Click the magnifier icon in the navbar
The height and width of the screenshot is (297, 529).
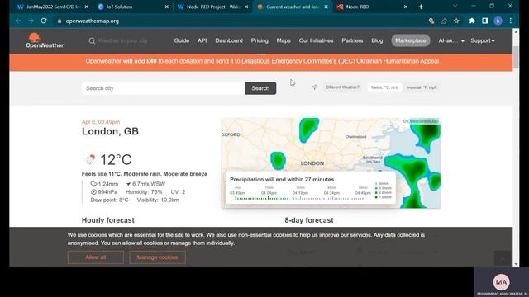[x=92, y=40]
